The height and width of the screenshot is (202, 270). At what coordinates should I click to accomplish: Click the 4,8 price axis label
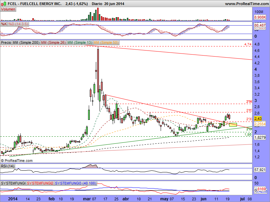pos(257,44)
